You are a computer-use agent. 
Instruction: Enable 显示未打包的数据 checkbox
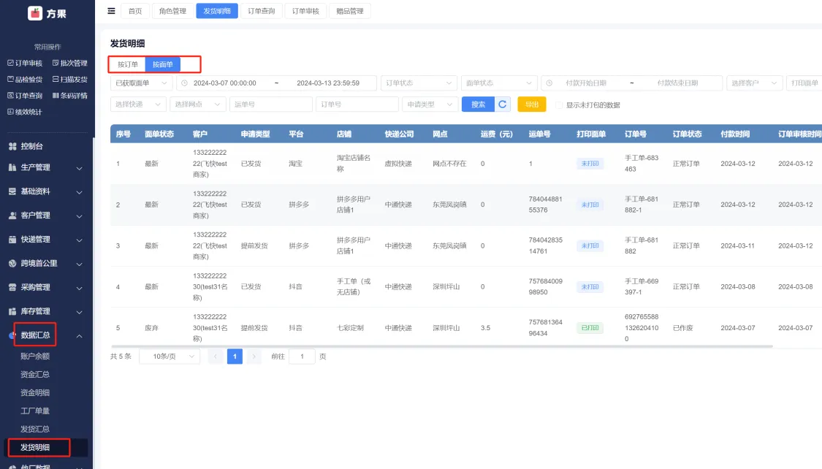[560, 105]
